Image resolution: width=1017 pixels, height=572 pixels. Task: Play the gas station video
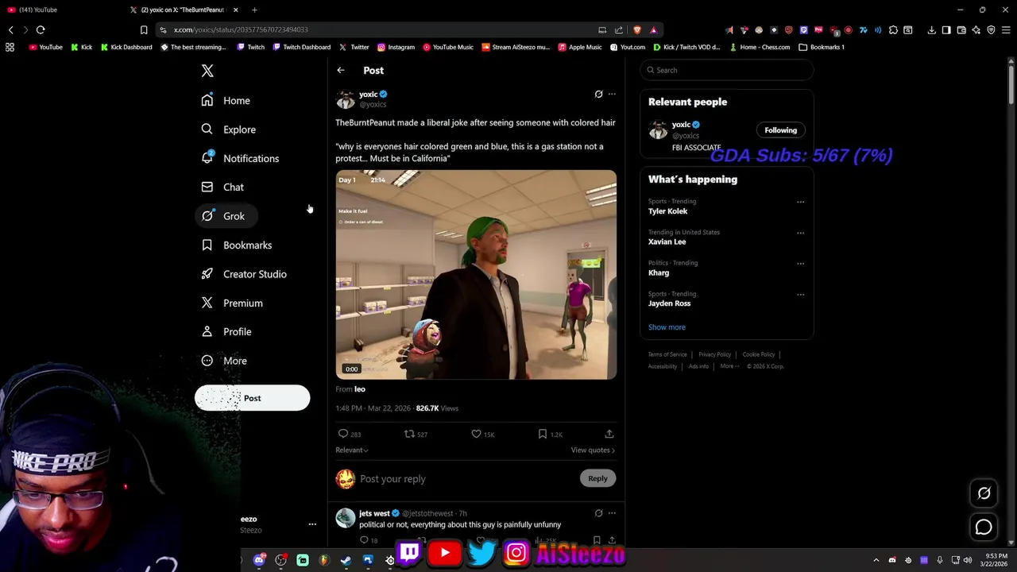point(476,275)
